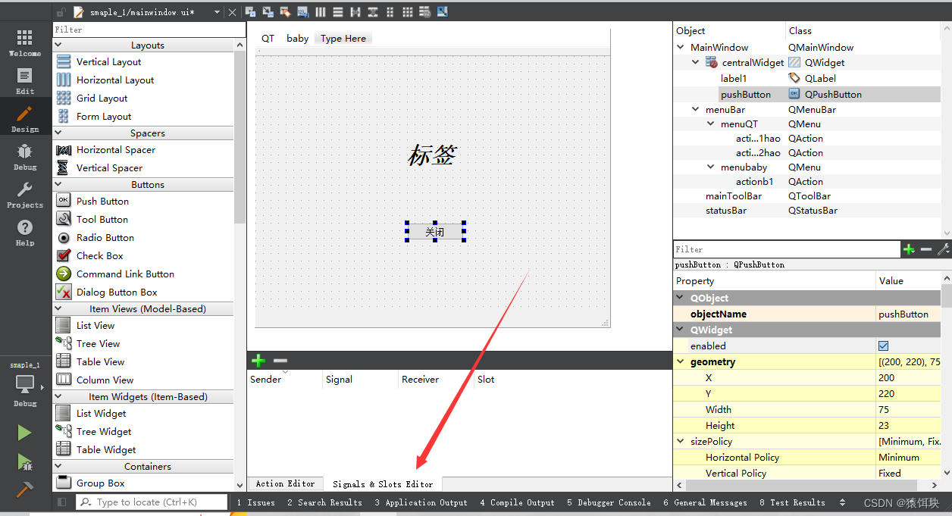Open smaple_1 kit selector monitor icon
This screenshot has height=516, width=952.
coord(25,386)
